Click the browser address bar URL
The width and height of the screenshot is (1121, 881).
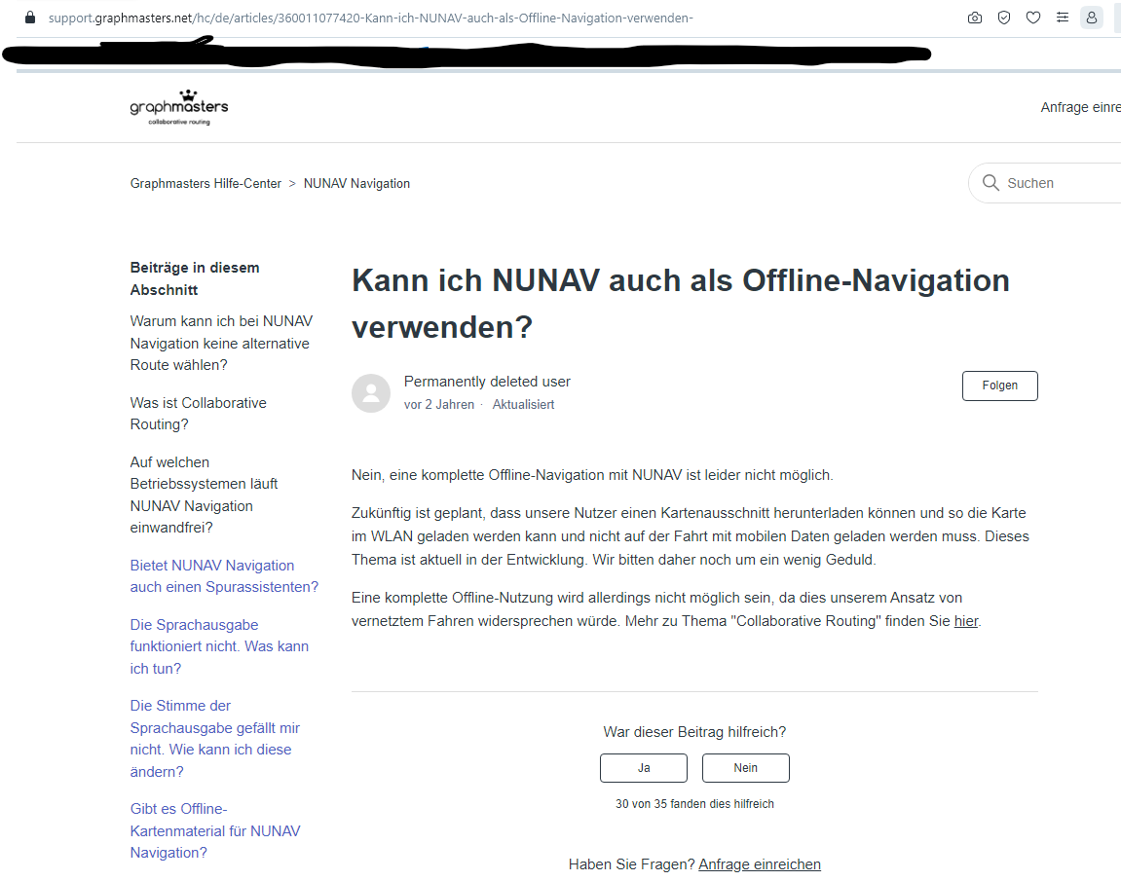click(370, 18)
